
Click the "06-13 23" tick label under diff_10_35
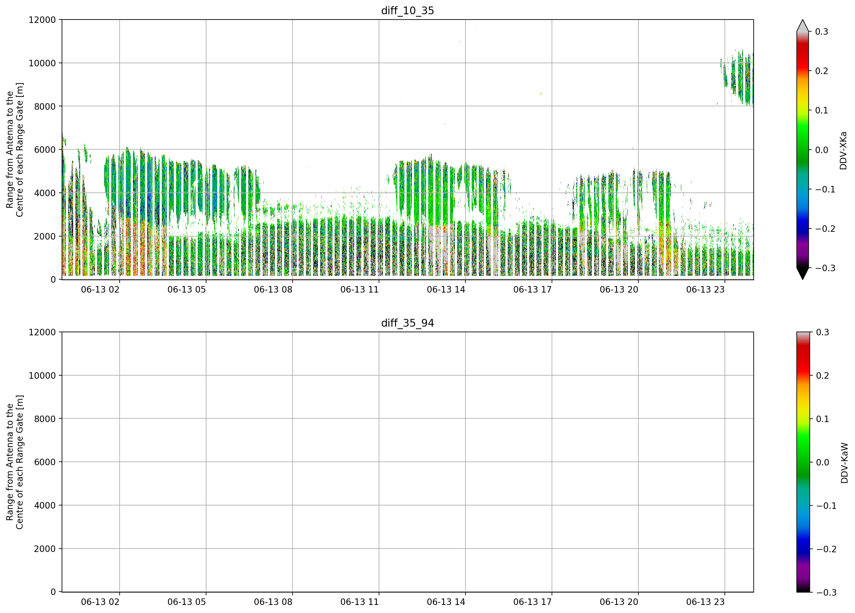pyautogui.click(x=705, y=289)
